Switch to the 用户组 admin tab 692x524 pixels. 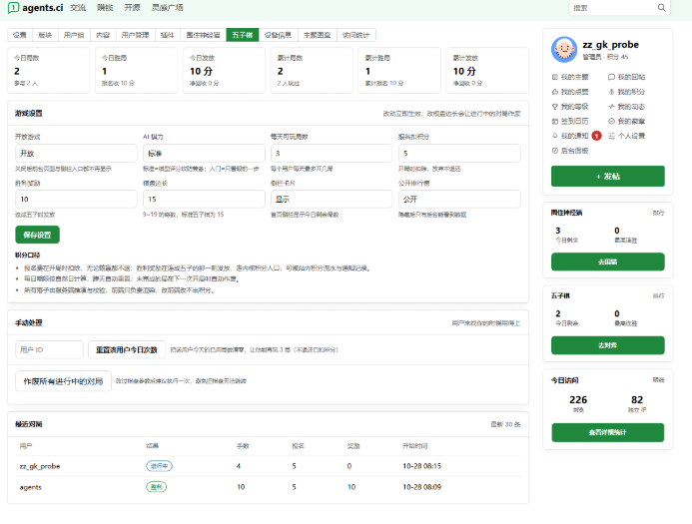(x=74, y=35)
